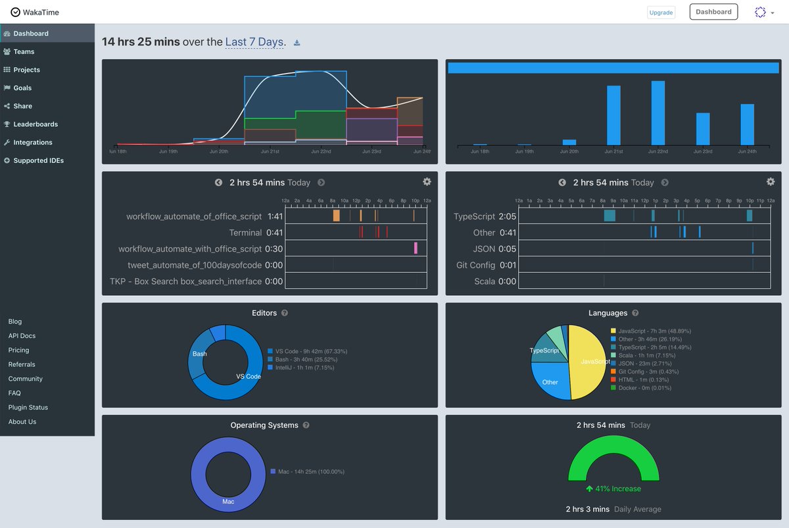The height and width of the screenshot is (528, 789).
Task: Click the '41% Increase' indicator
Action: (613, 489)
